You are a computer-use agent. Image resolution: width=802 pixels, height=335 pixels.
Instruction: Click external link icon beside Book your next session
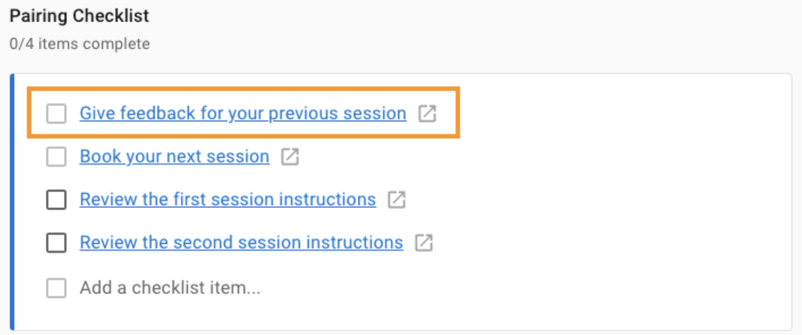click(290, 157)
